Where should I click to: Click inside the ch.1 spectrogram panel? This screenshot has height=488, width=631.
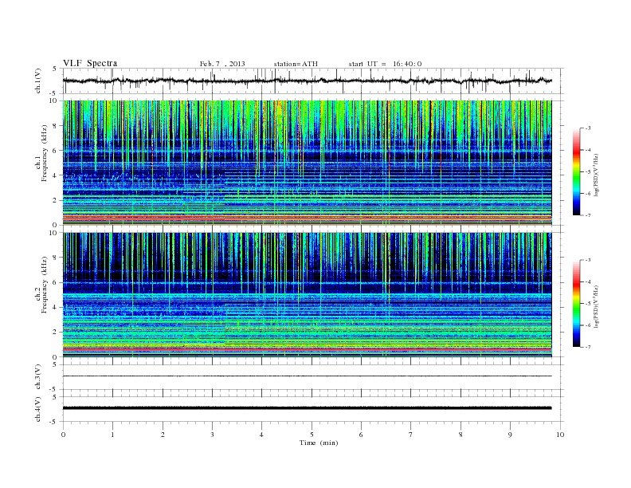tap(307, 163)
